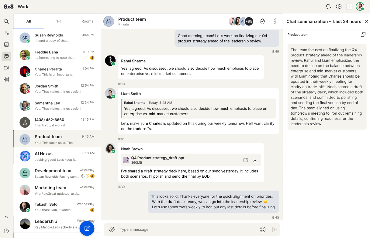Click Takashi Sato unread badge 4
Screen dimensions: 370x238
(92, 210)
